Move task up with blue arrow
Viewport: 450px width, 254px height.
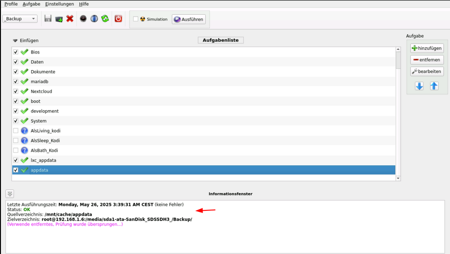coord(434,86)
